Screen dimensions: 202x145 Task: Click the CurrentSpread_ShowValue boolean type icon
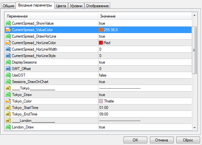tap(8, 23)
